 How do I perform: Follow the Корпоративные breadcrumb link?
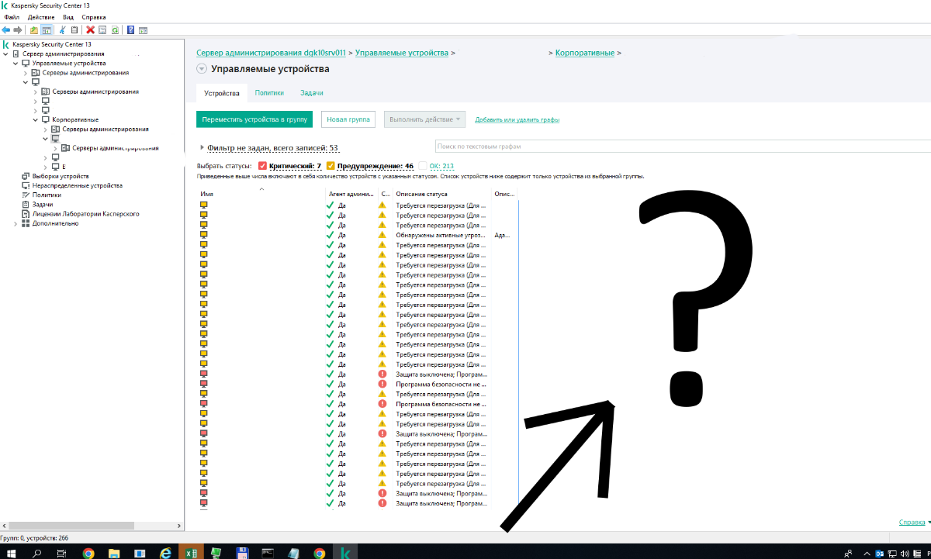(585, 53)
